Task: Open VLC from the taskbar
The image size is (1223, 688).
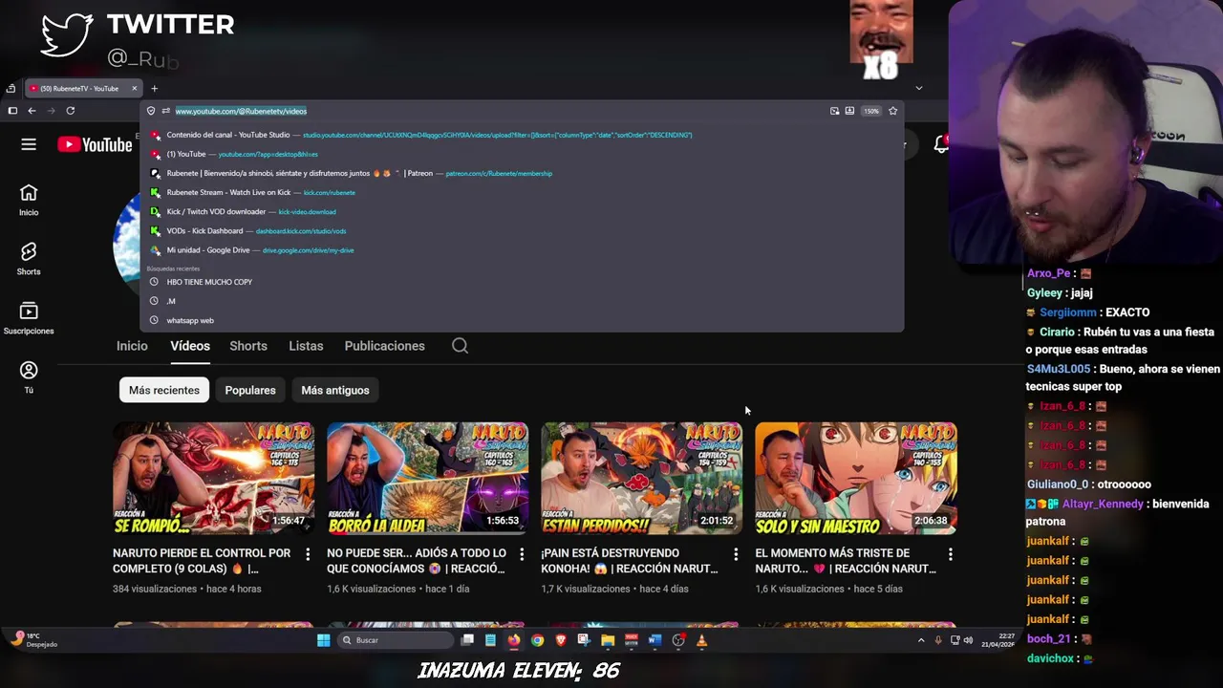Action: coord(701,640)
